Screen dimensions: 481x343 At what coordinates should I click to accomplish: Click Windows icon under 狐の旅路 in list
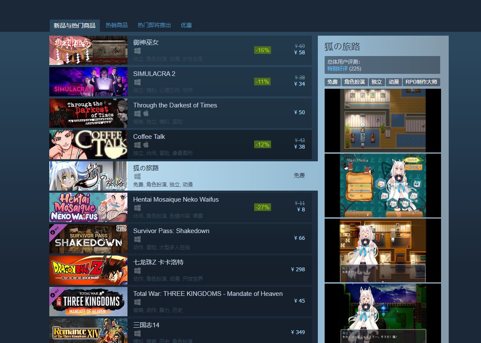(x=137, y=176)
